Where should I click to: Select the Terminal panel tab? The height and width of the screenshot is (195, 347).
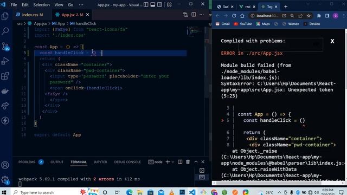(79, 162)
